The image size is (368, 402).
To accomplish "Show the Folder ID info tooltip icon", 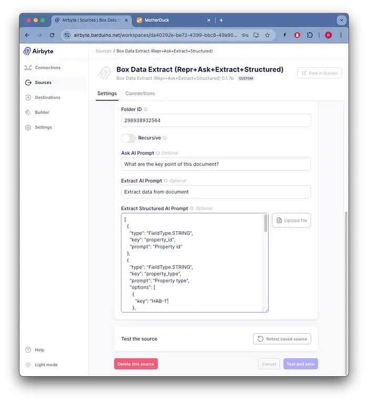I will point(146,109).
